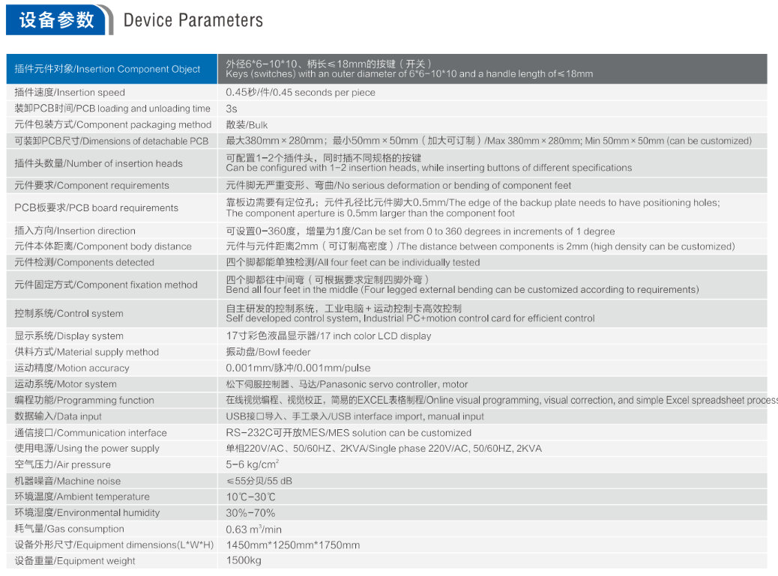Image resolution: width=778 pixels, height=576 pixels.
Task: Select PCB loading and unloading time label
Action: coord(112,109)
